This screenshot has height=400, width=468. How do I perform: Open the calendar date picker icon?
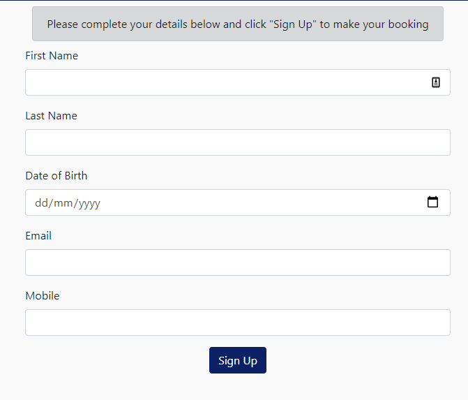coord(432,202)
